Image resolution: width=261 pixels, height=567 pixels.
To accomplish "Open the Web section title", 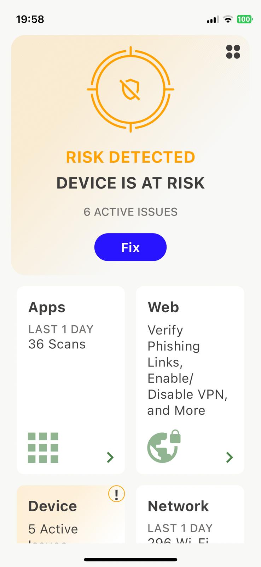I will pos(163,307).
